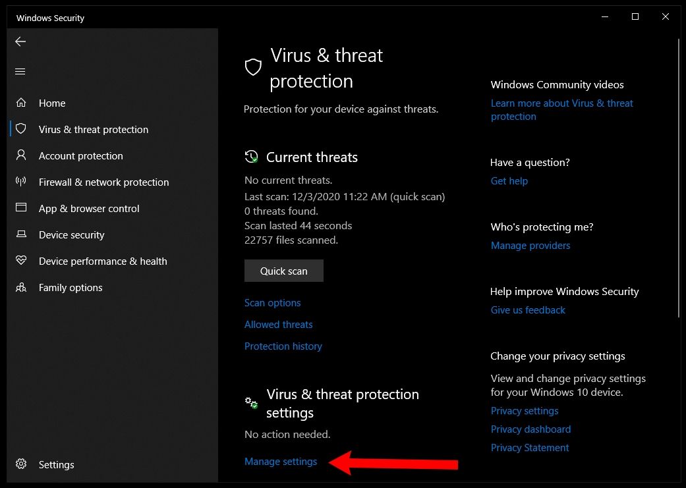Open Privacy dashboard link

[x=530, y=429]
